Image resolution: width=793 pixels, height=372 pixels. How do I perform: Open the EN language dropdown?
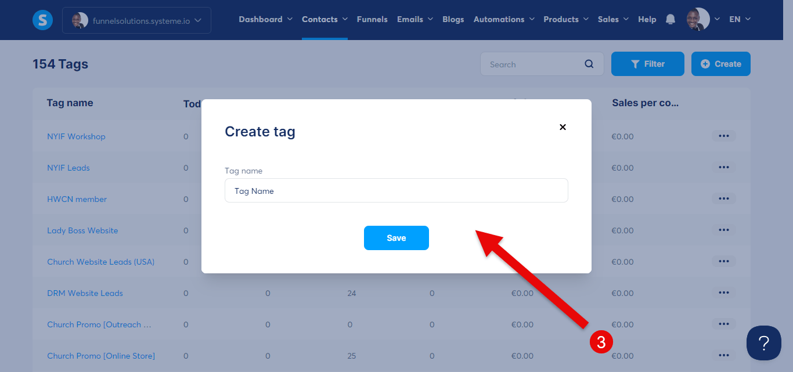740,19
